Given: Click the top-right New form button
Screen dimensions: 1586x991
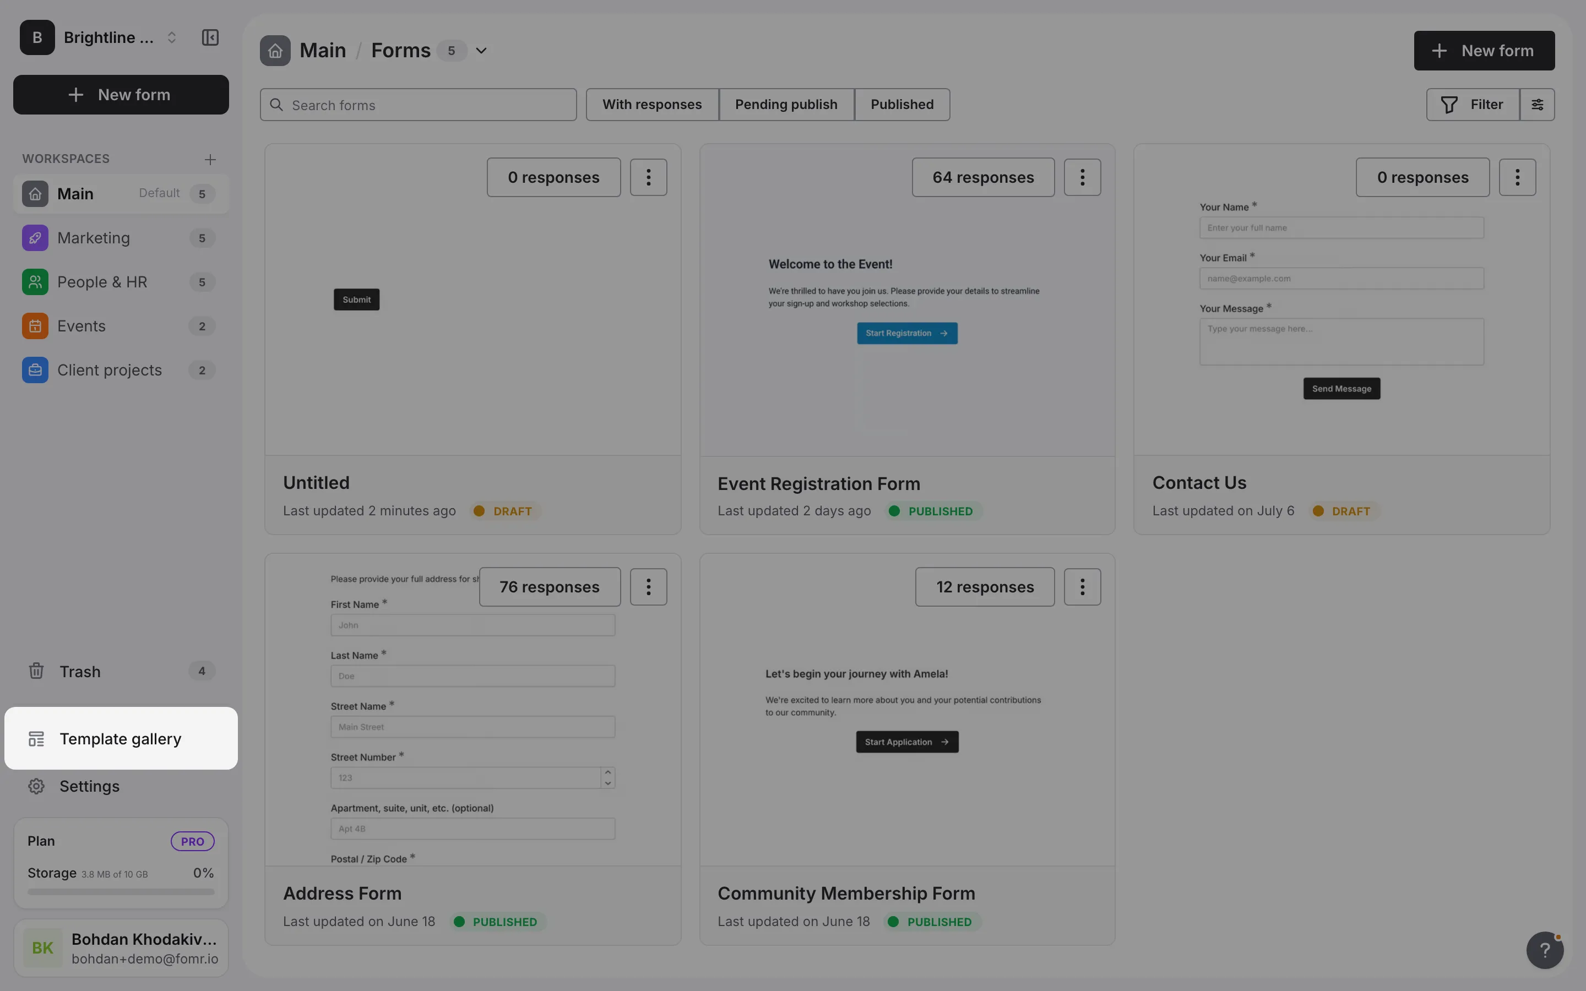Looking at the screenshot, I should [x=1485, y=51].
